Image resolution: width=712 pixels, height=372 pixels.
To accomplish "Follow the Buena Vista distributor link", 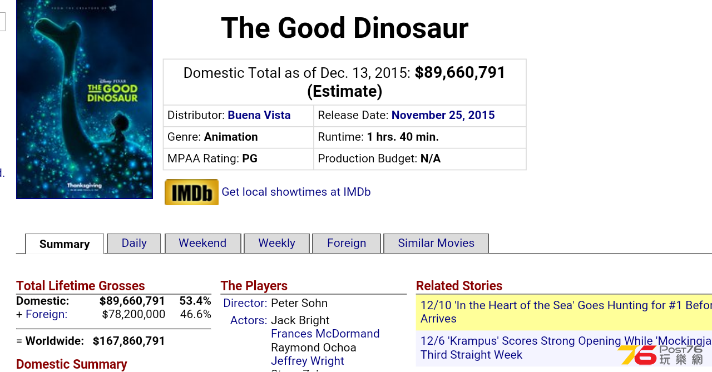I will (259, 115).
